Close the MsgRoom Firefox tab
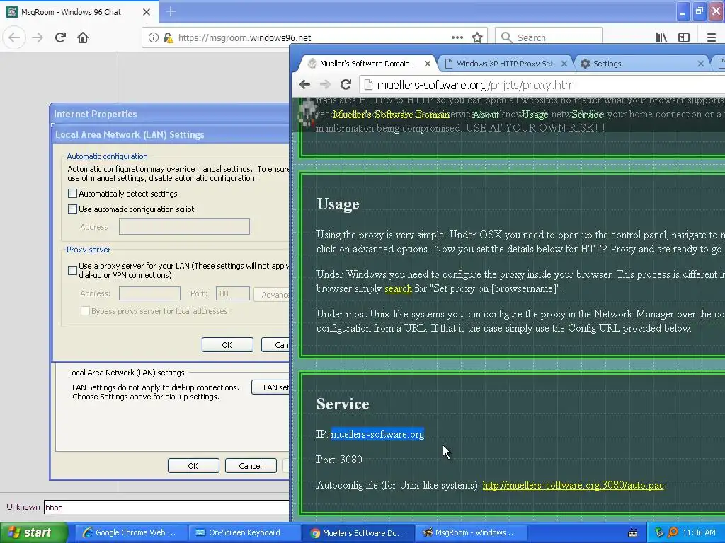Viewport: 725px width, 543px height. tap(147, 12)
